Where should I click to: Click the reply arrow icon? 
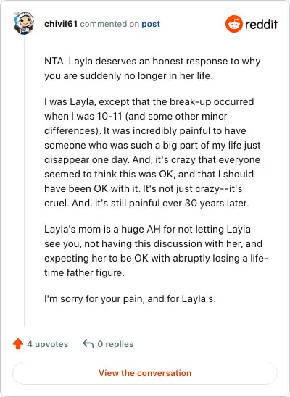pos(88,344)
